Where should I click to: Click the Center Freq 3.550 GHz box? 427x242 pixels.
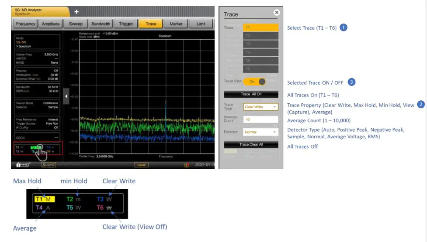pyautogui.click(x=37, y=58)
